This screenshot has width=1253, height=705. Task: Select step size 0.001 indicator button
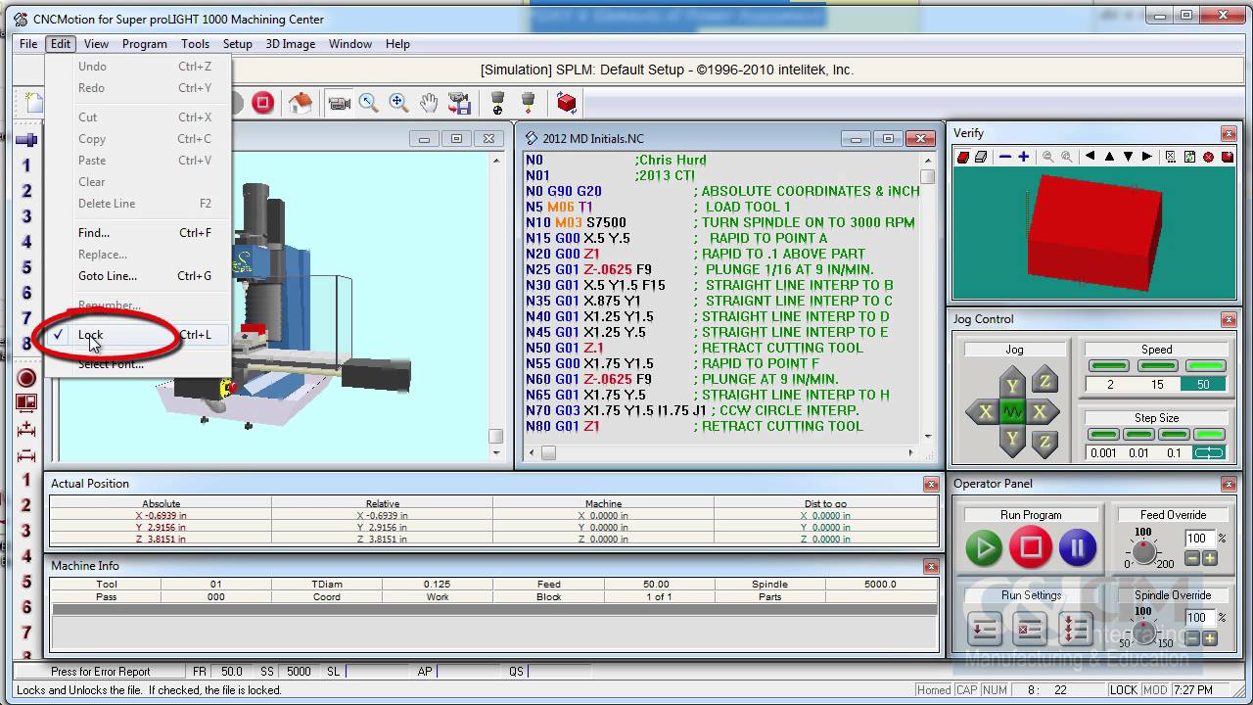tap(1103, 434)
